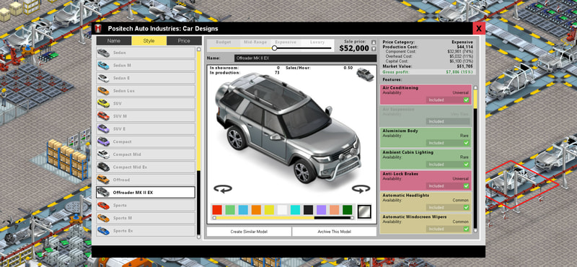Click the orange Offroad car icon
577x267 pixels.
coord(103,180)
